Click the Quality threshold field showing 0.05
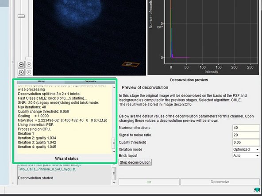 click(x=246, y=142)
